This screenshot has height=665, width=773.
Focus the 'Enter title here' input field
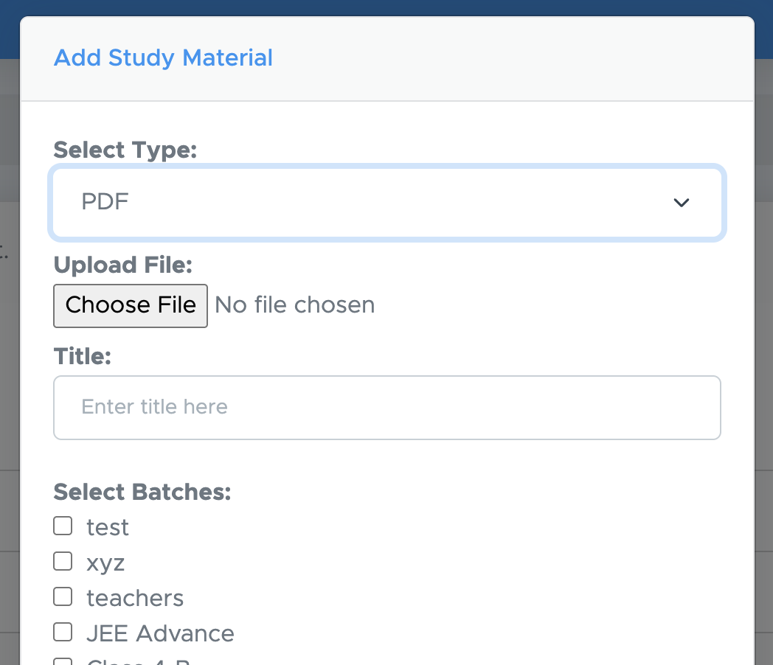pos(386,408)
